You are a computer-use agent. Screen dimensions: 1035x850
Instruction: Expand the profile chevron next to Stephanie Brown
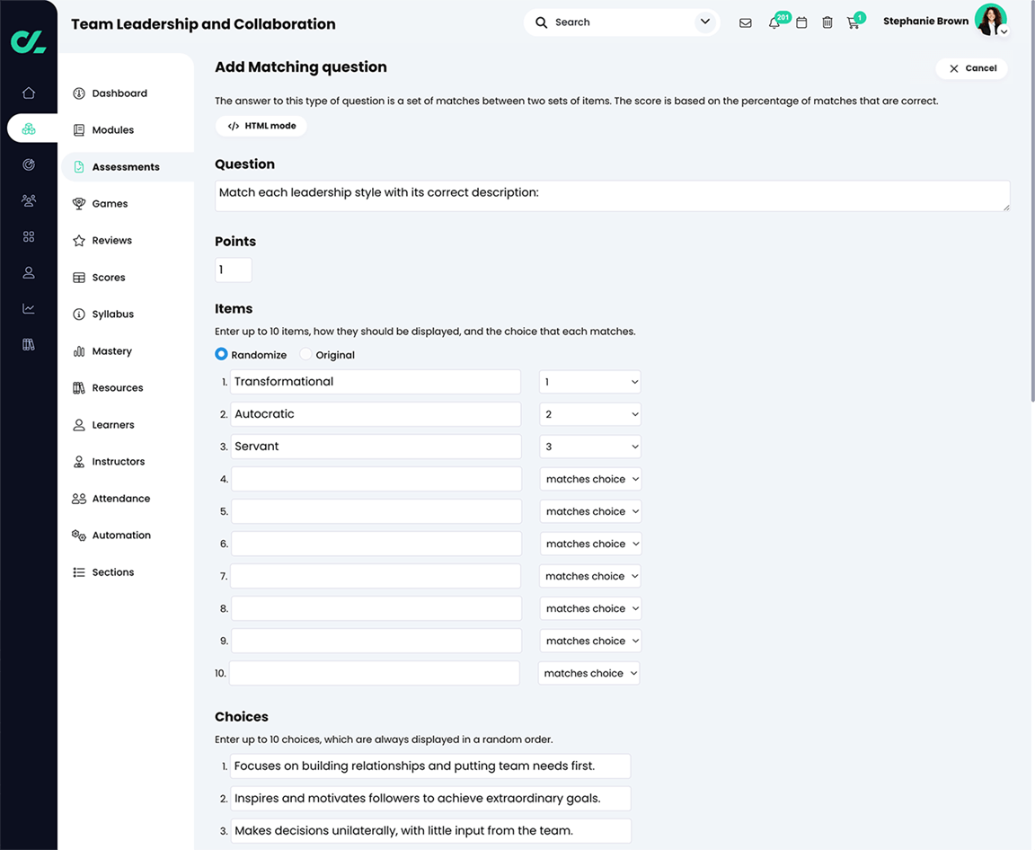click(1004, 31)
